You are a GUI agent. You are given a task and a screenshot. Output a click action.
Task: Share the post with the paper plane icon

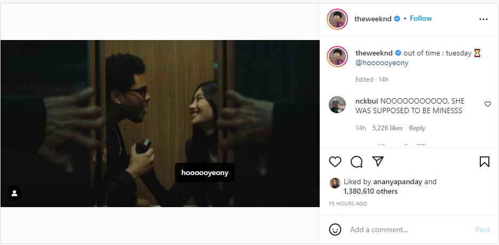tap(378, 162)
